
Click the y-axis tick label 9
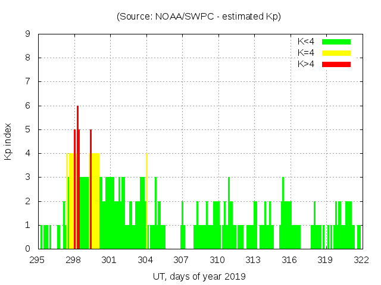point(28,34)
